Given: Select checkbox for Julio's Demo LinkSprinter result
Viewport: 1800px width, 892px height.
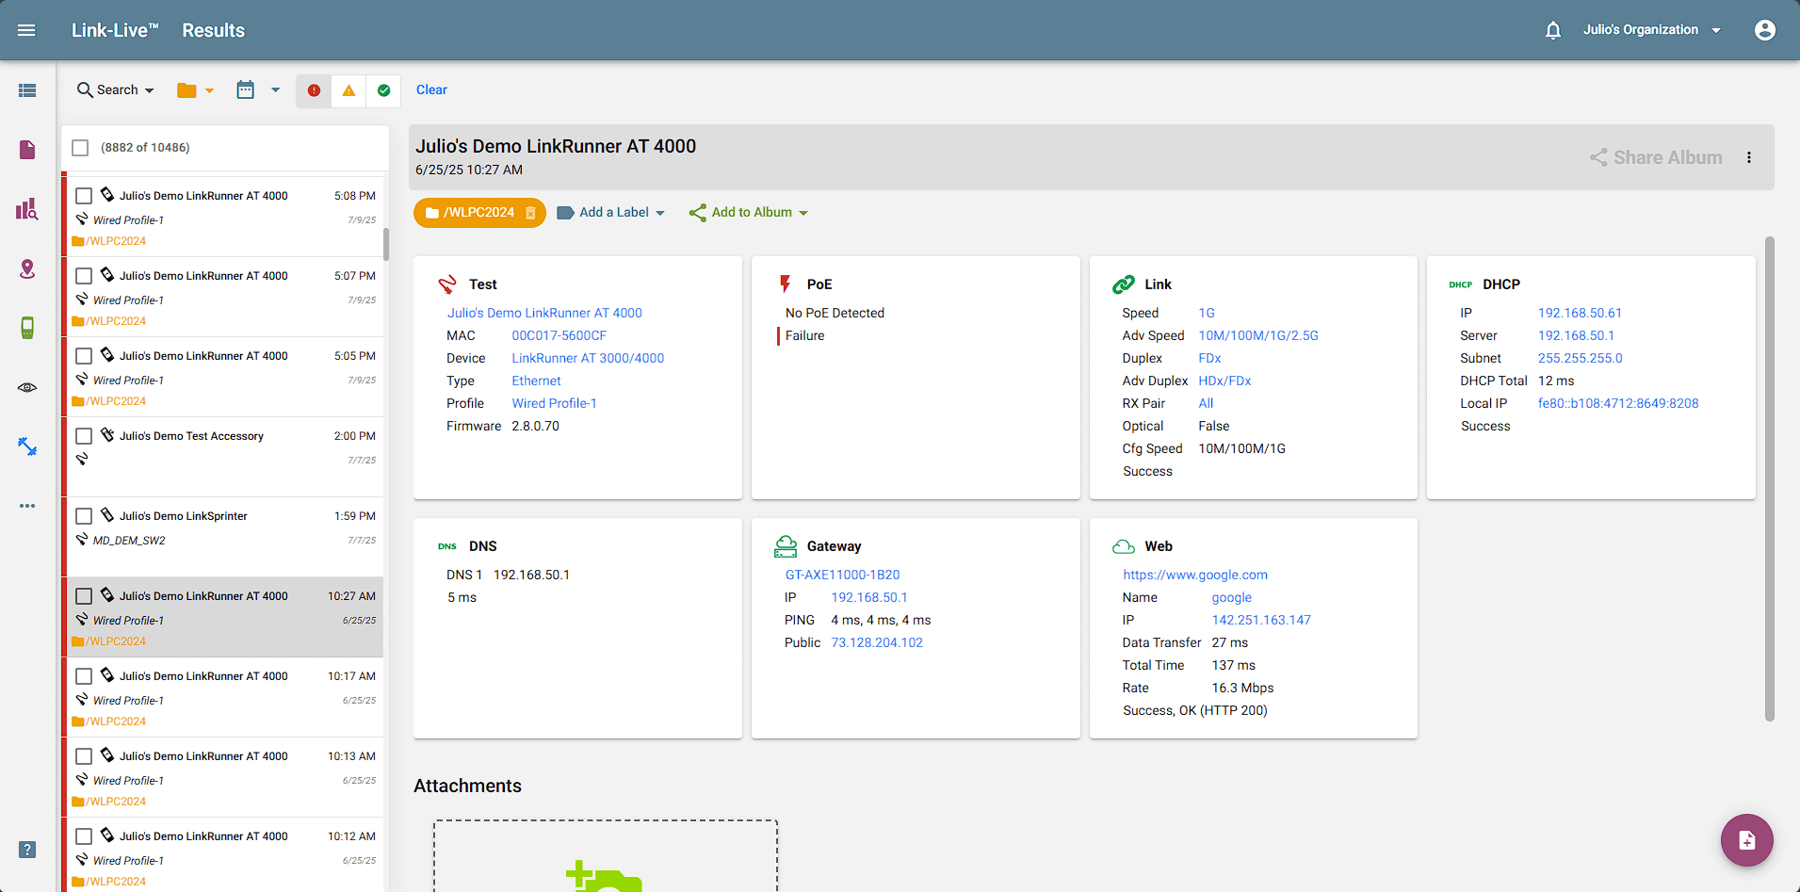Looking at the screenshot, I should (x=84, y=516).
